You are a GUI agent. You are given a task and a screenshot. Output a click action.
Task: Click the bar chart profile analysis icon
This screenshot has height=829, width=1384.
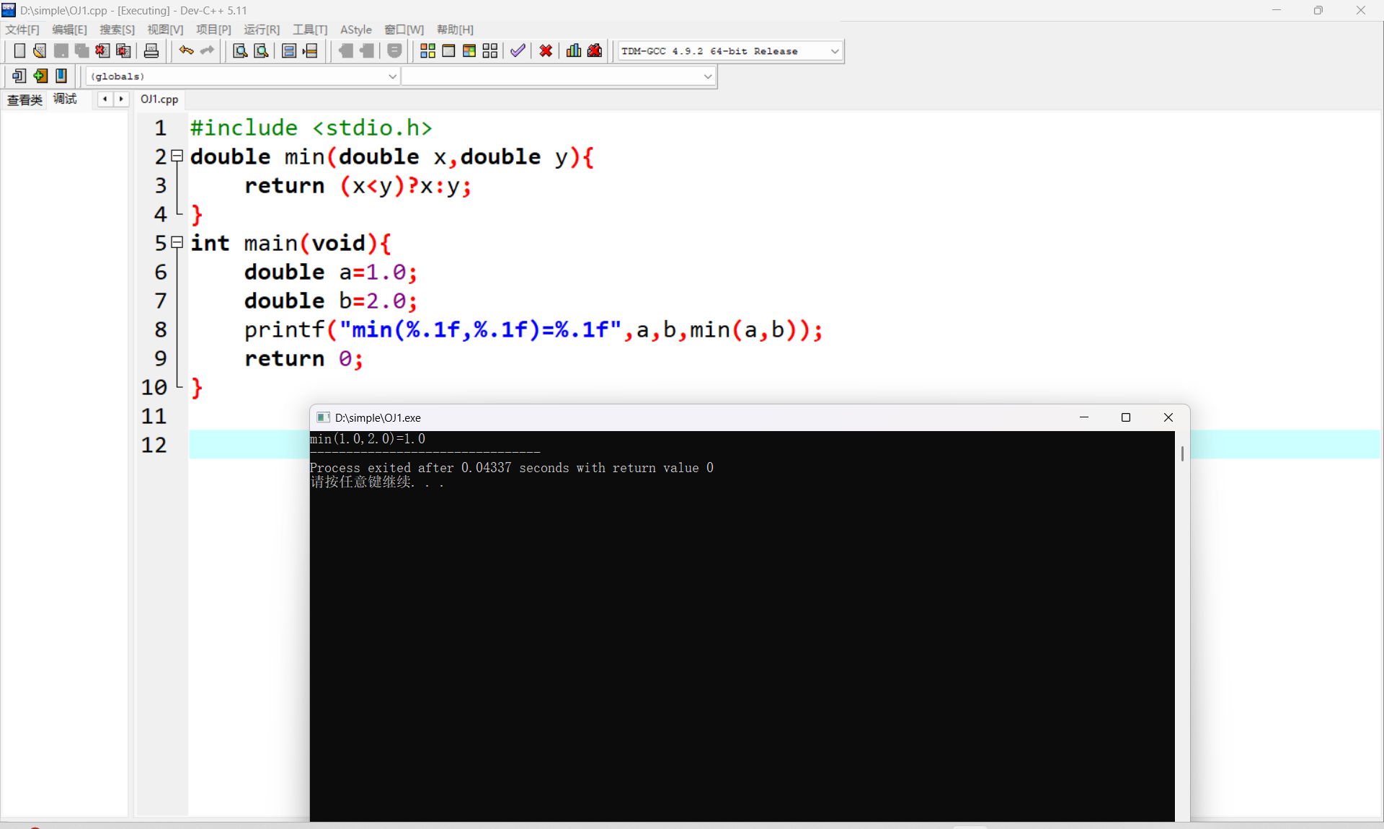[x=574, y=50]
